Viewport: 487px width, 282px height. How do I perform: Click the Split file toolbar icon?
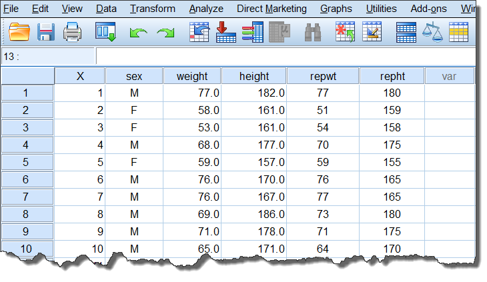coord(406,31)
